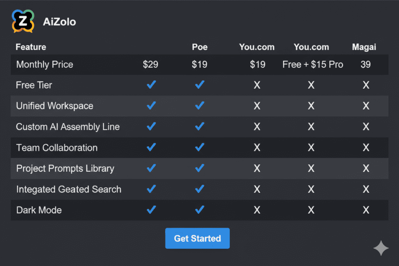Click the Free Tier checkmark under Poe

click(x=199, y=85)
